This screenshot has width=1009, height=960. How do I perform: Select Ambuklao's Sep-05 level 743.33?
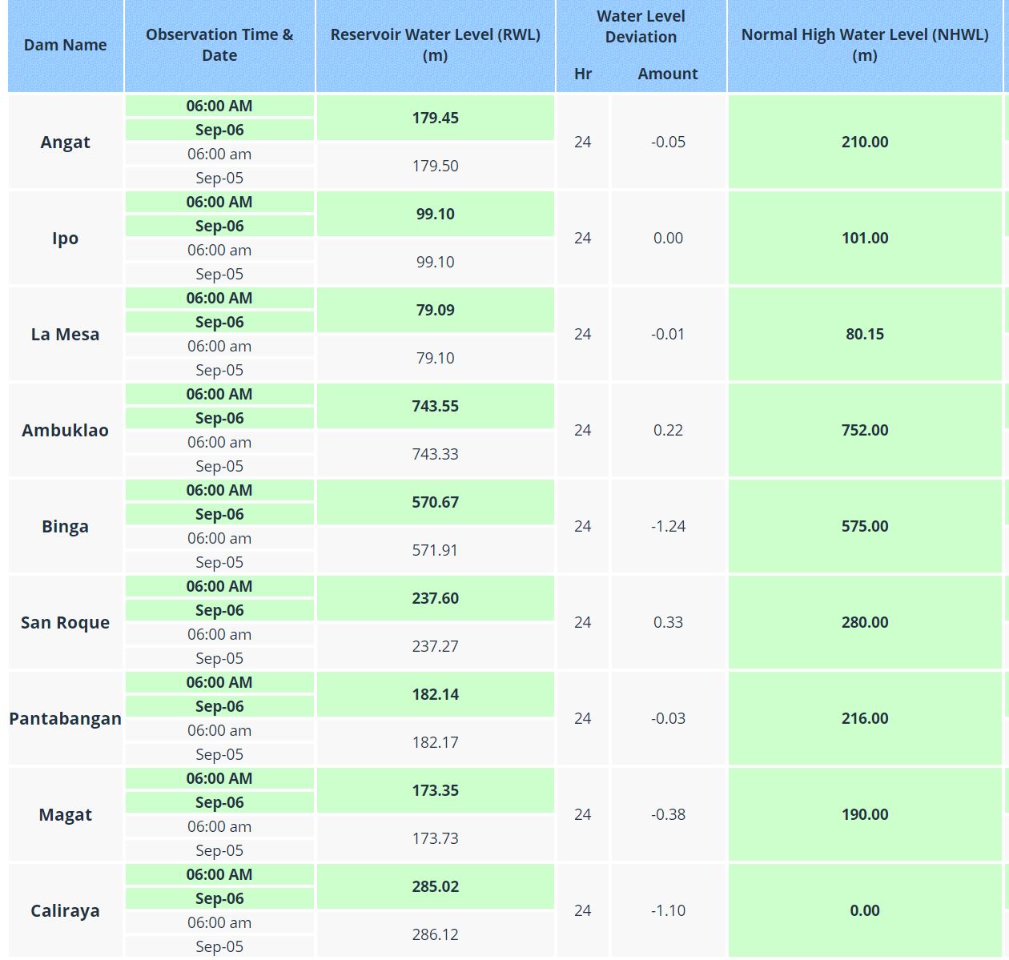tap(435, 454)
